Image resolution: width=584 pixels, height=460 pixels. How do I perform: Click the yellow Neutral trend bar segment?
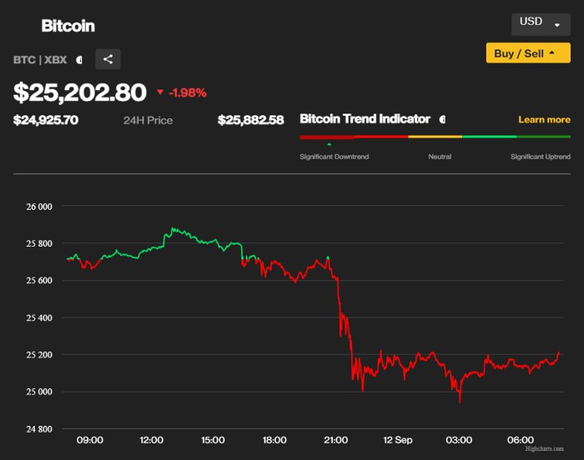click(435, 137)
